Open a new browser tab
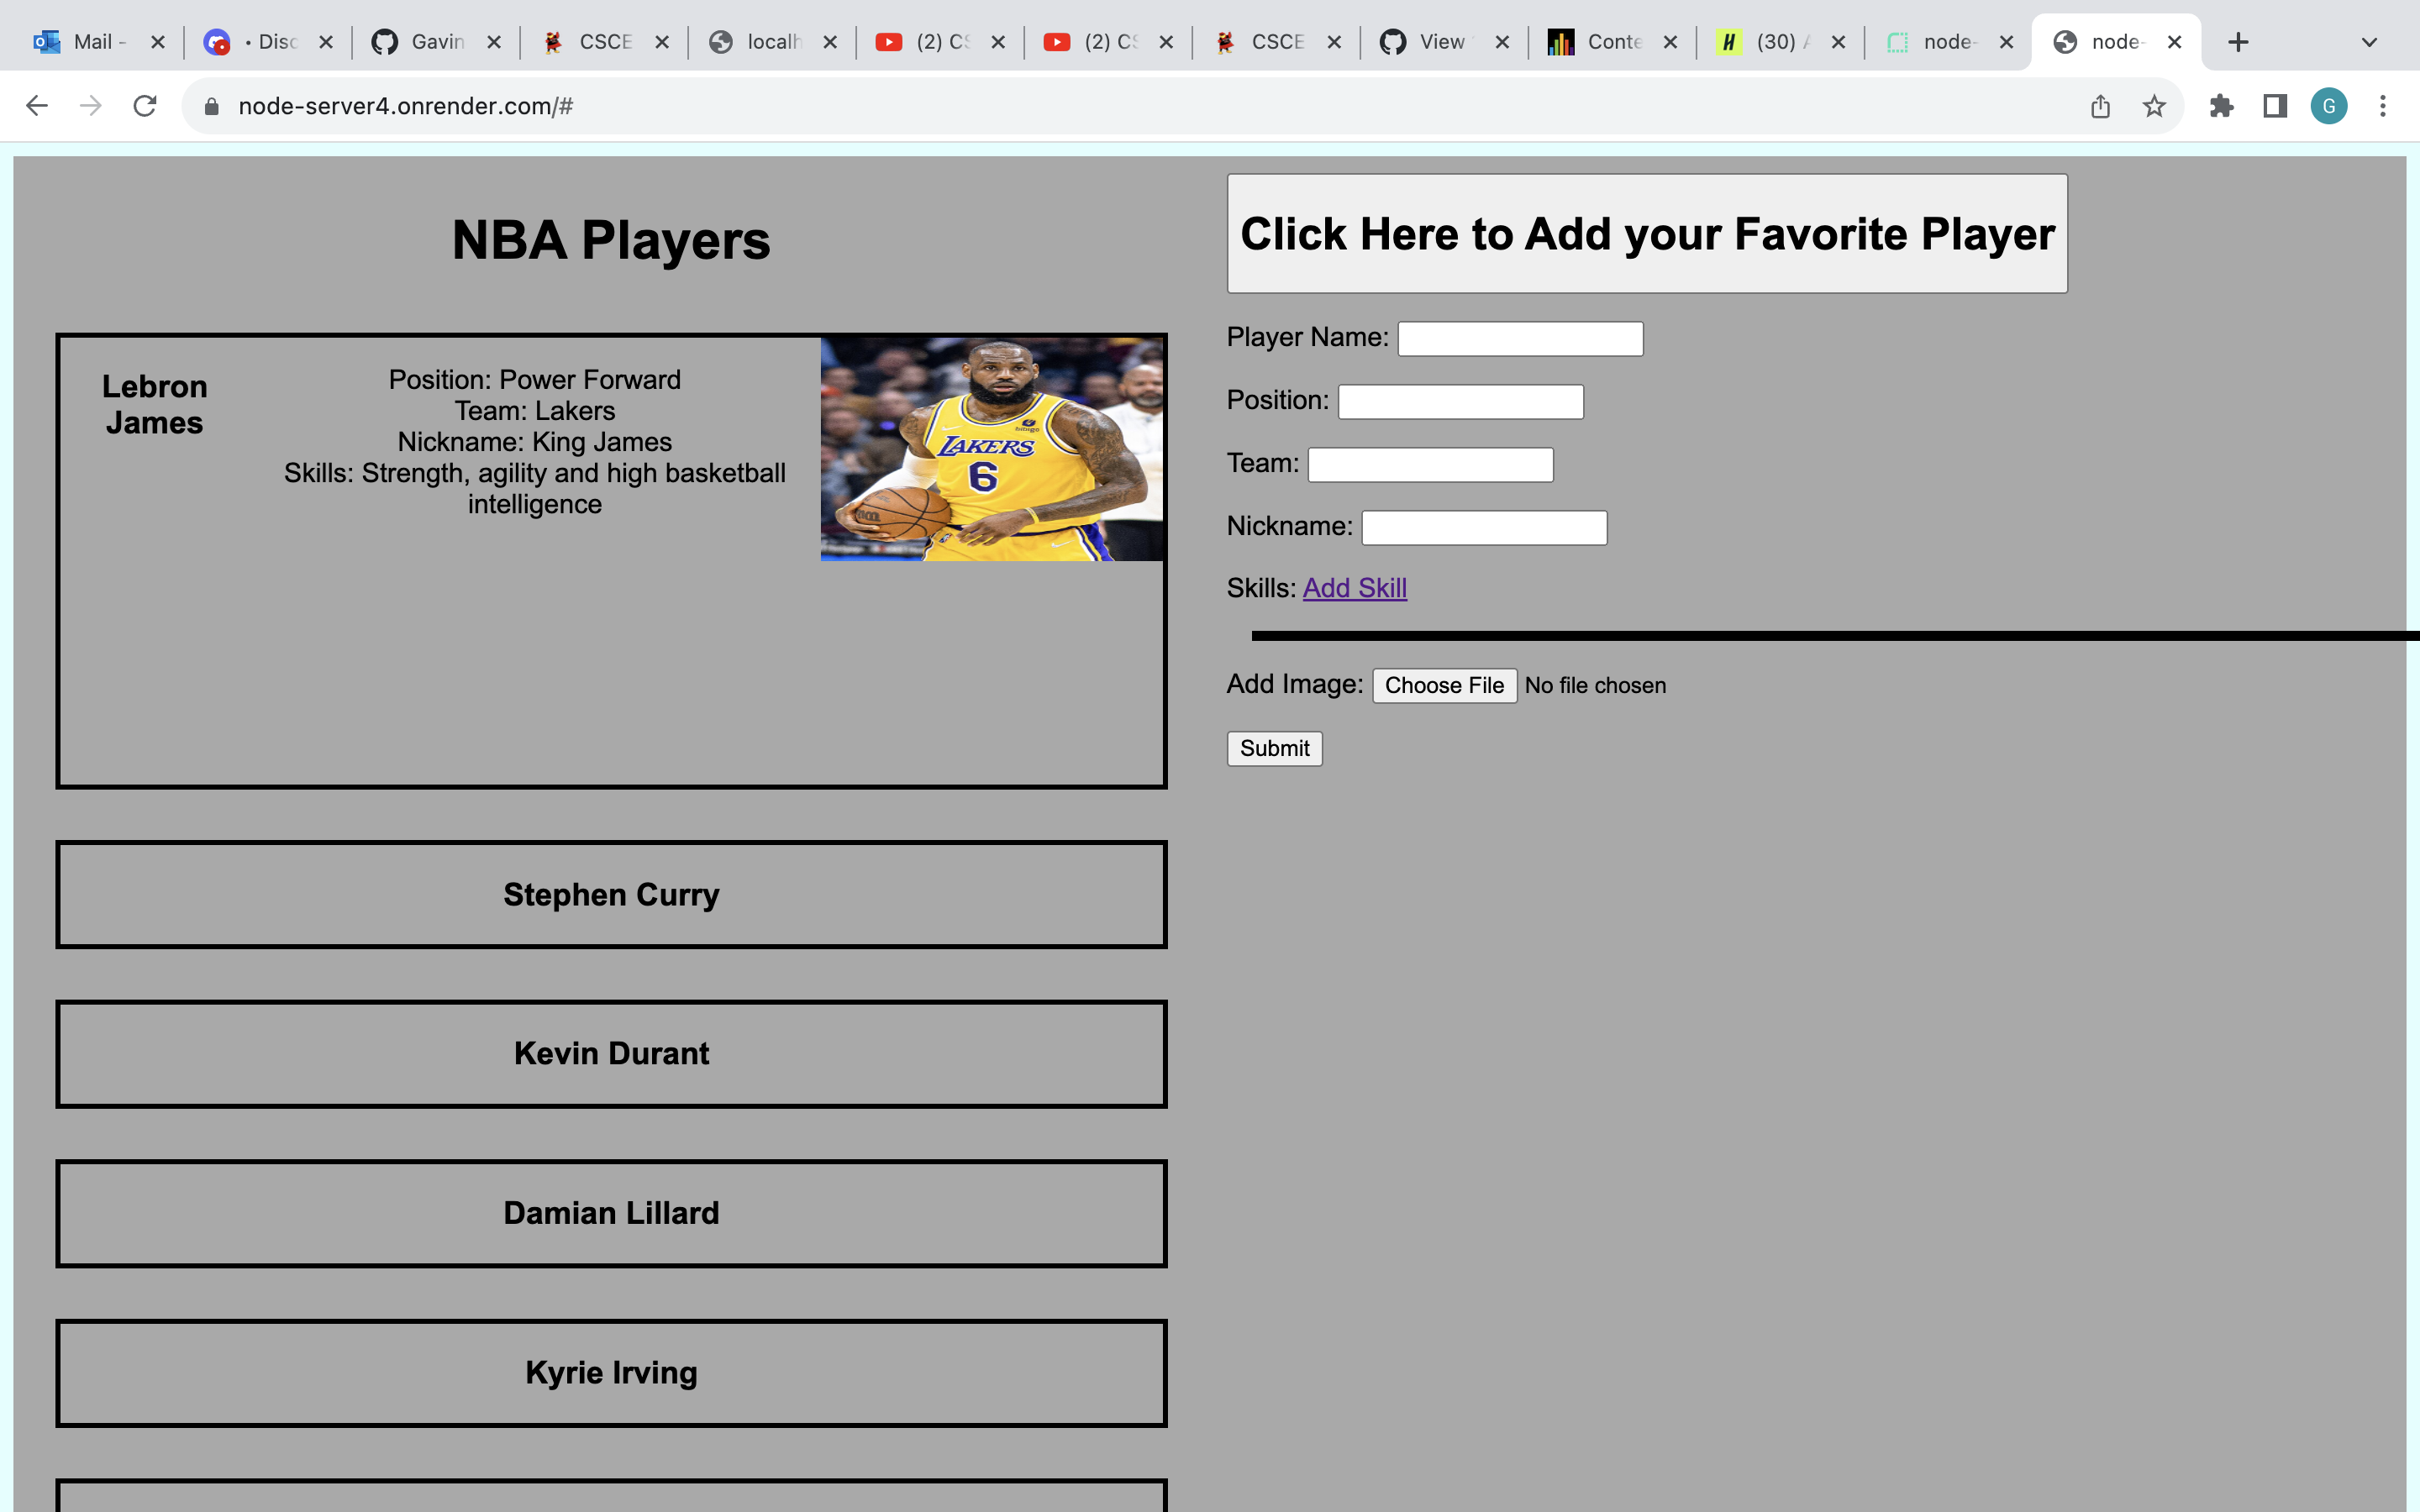The width and height of the screenshot is (2420, 1512). pos(2238,42)
